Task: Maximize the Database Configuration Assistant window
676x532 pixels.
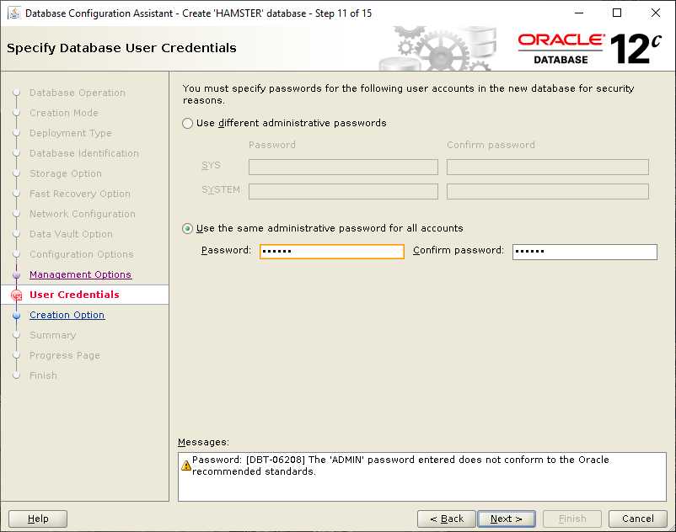Action: (617, 13)
